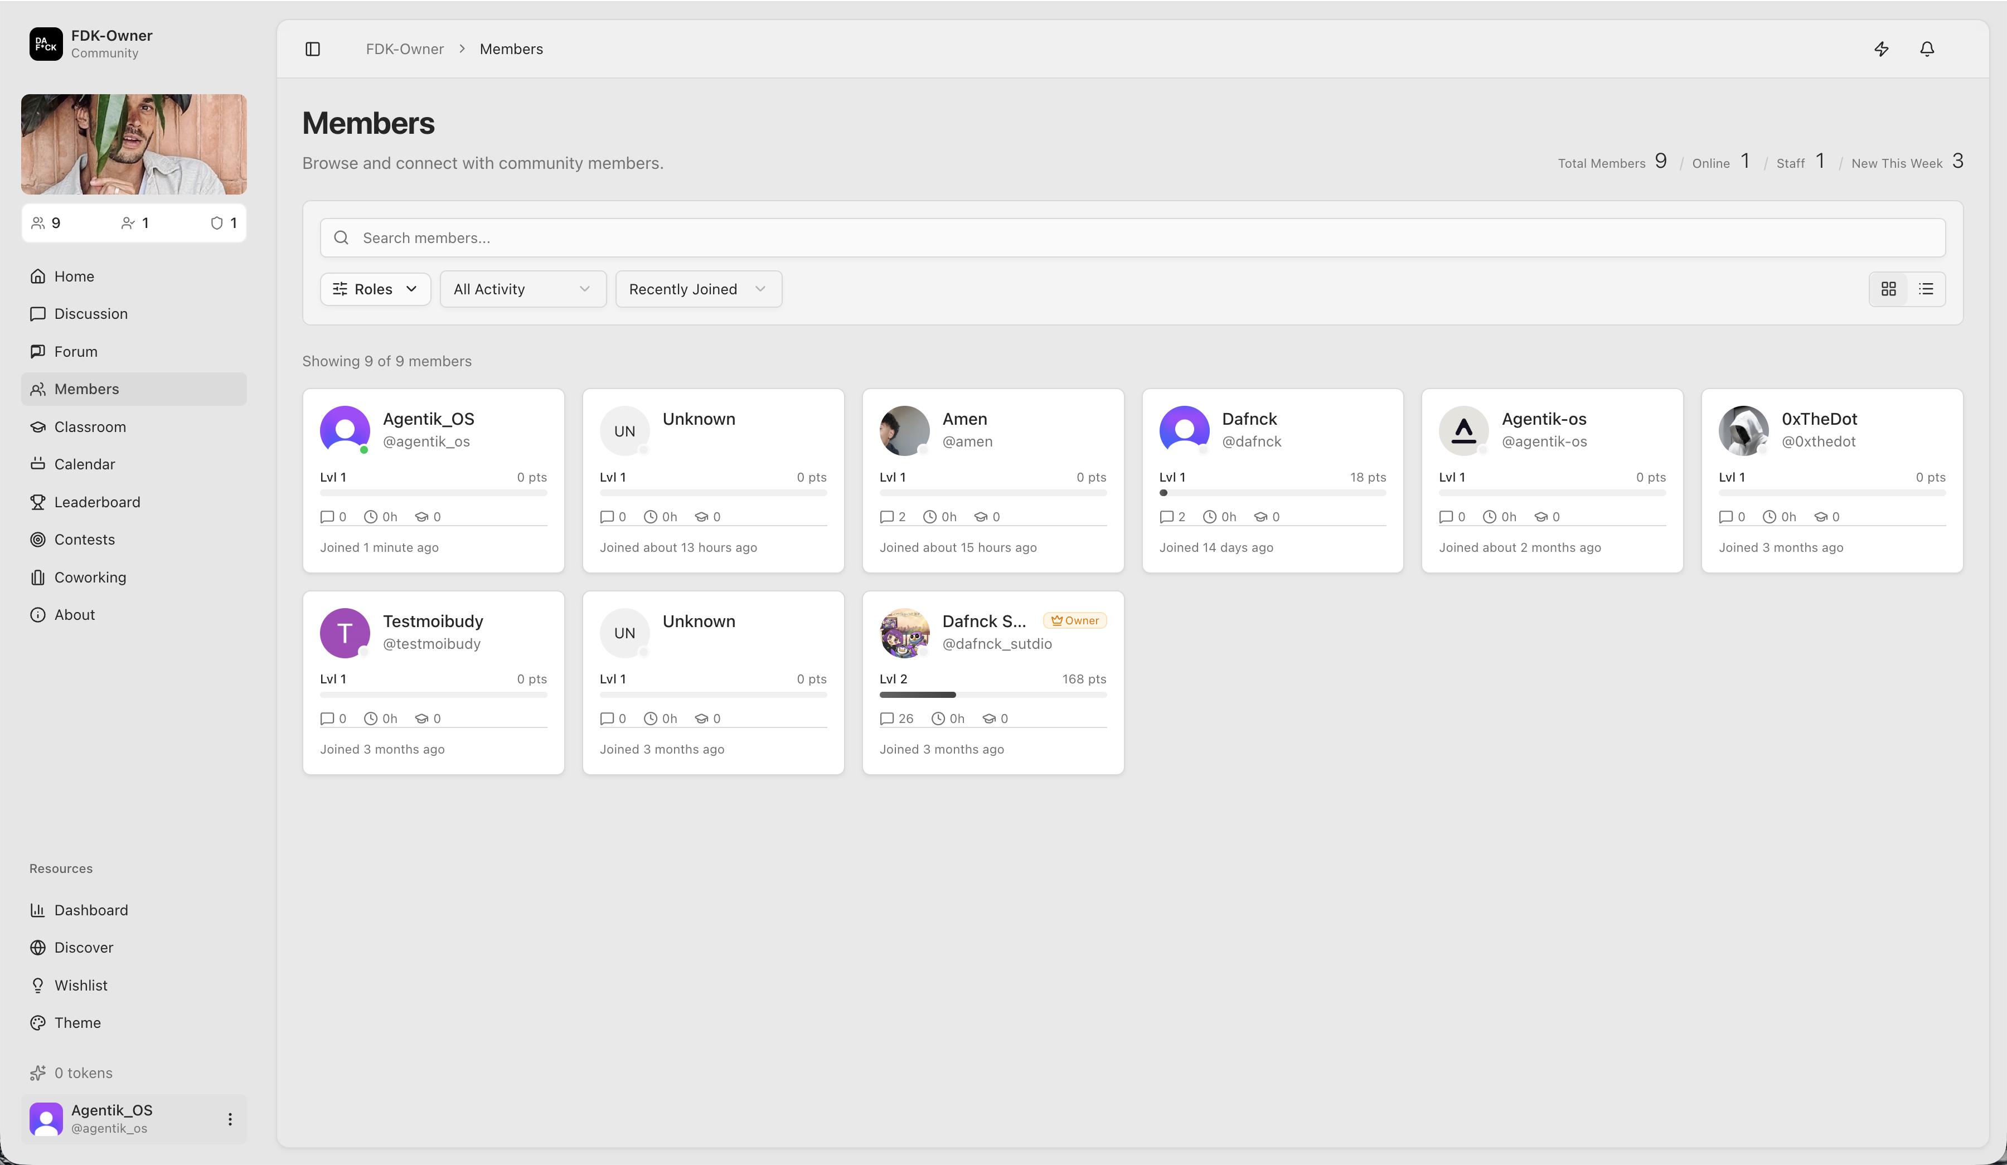Open the Coworking section
The image size is (2007, 1165).
[89, 576]
